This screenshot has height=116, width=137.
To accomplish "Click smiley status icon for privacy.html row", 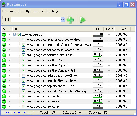I will [x=4, y=70].
